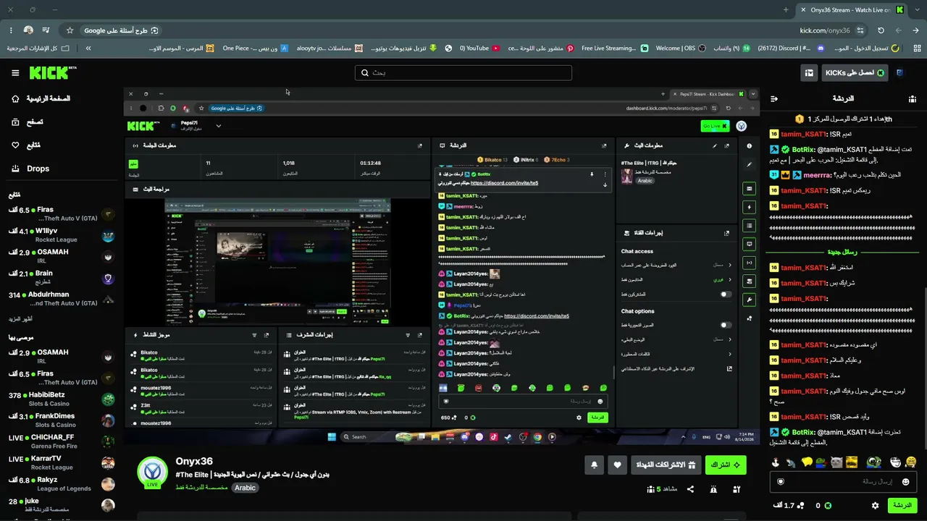Open 'تتابع' in the sidebar

click(x=26, y=145)
